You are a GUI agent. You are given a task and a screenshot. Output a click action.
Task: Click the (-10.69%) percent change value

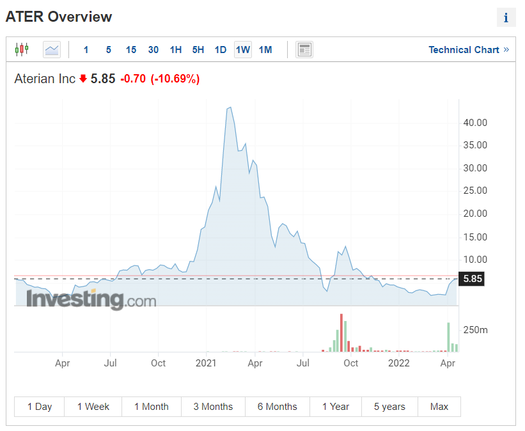coord(175,79)
